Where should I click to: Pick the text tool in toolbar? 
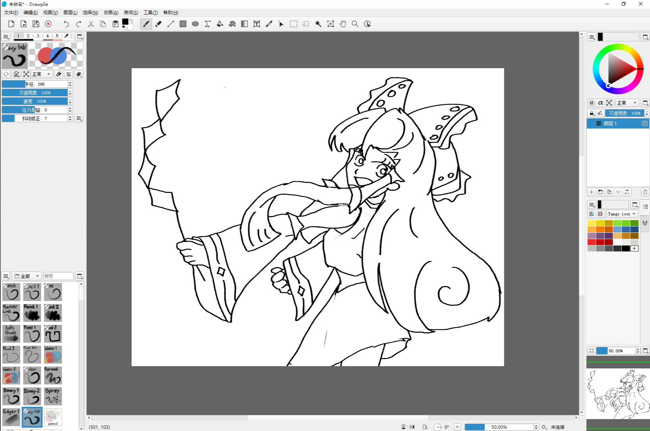[x=257, y=24]
